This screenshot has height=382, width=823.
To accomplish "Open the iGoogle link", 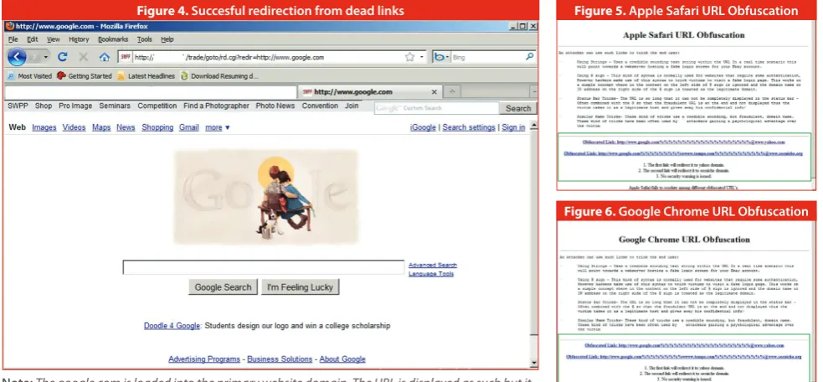I will pos(423,127).
